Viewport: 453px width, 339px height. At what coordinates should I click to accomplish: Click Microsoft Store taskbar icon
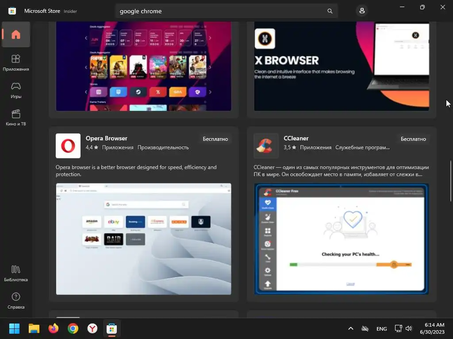[112, 328]
